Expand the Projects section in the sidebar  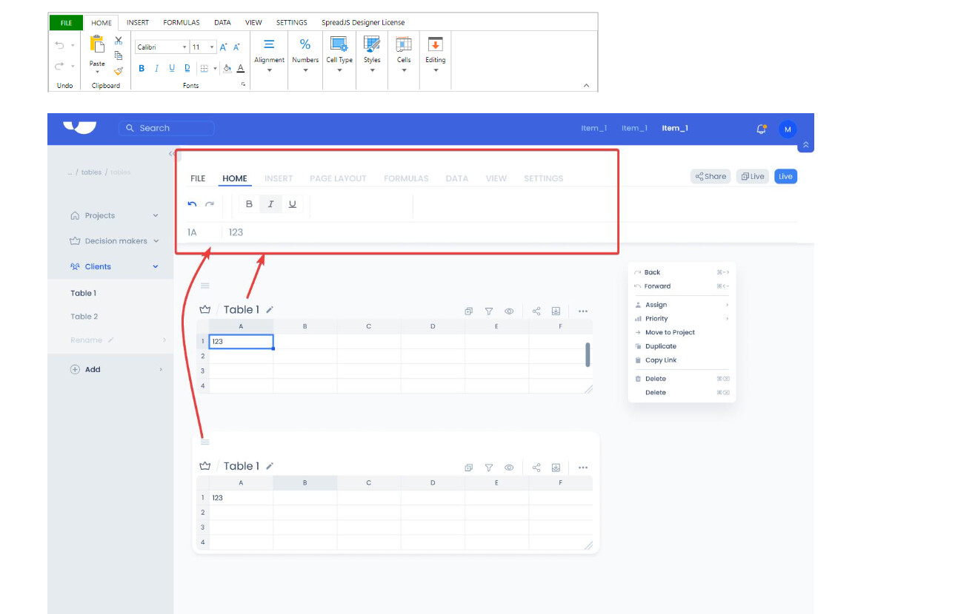[x=155, y=215]
